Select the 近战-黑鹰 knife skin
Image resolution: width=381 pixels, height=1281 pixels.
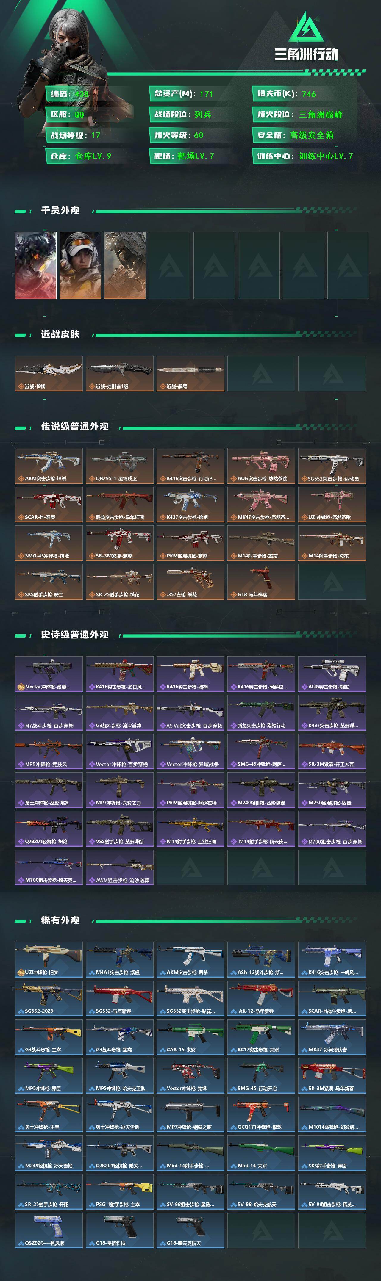tap(190, 373)
